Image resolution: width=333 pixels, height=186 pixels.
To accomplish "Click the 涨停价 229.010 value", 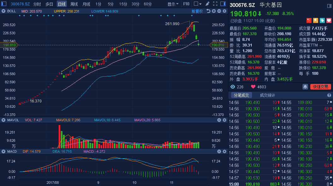I will pyautogui.click(x=319, y=62).
